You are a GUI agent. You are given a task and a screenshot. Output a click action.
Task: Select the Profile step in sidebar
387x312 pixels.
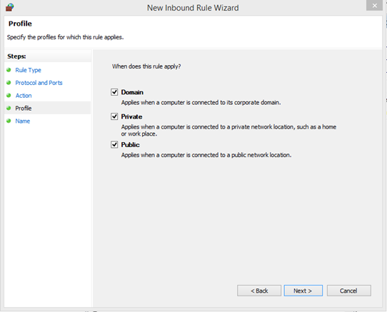click(23, 108)
